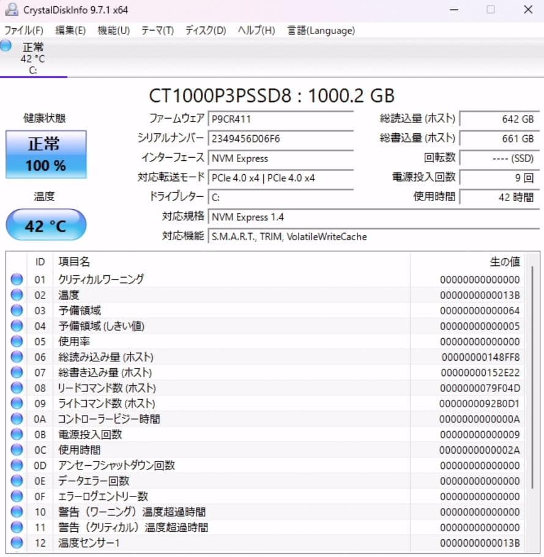Click the blue dot beside クリティカルワーニング

pos(17,279)
